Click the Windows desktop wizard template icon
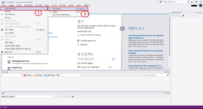Image resolution: width=203 pixels, height=109 pixels. tap(78, 67)
